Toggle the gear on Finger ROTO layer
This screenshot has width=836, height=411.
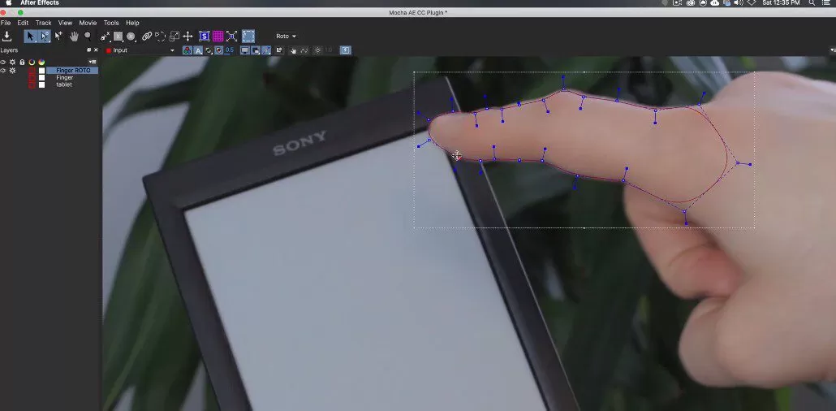12,71
